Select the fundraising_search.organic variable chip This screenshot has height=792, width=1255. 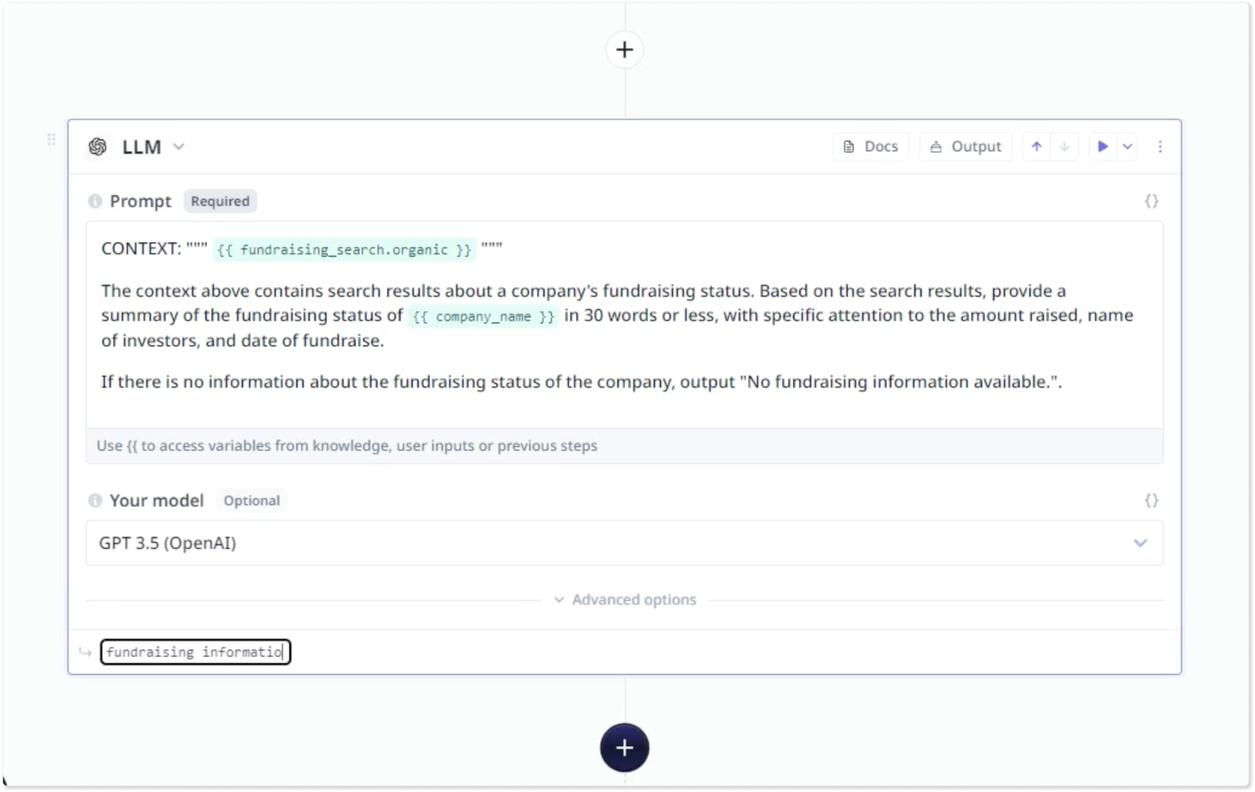pyautogui.click(x=344, y=249)
